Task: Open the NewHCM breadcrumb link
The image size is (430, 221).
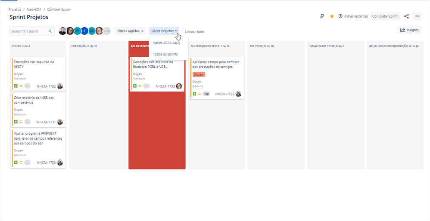Action: click(x=34, y=9)
